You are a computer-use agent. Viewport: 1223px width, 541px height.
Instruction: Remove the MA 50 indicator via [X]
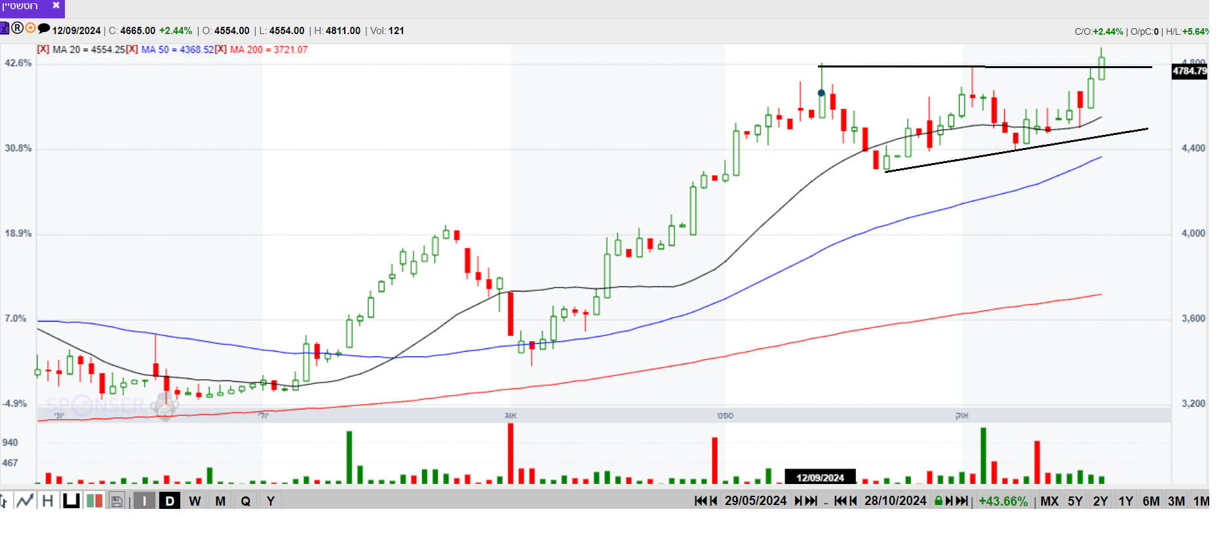pyautogui.click(x=132, y=49)
